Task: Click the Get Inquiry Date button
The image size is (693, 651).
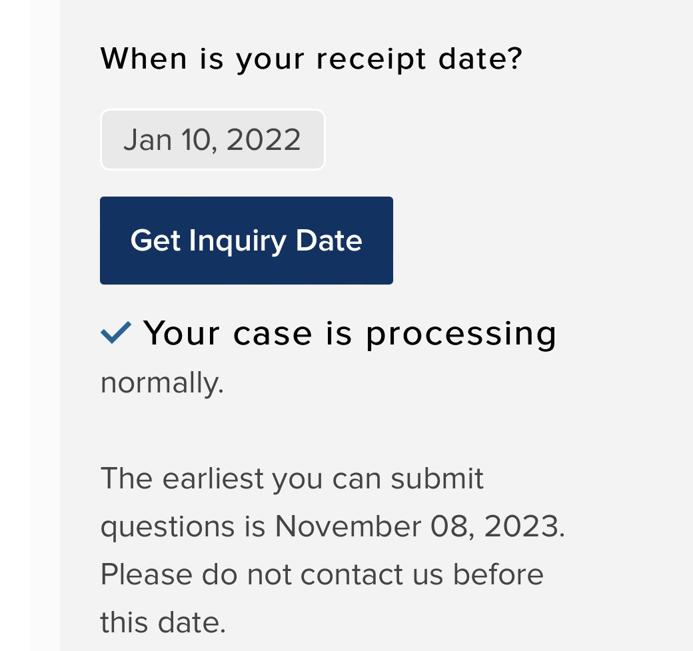Action: click(246, 241)
